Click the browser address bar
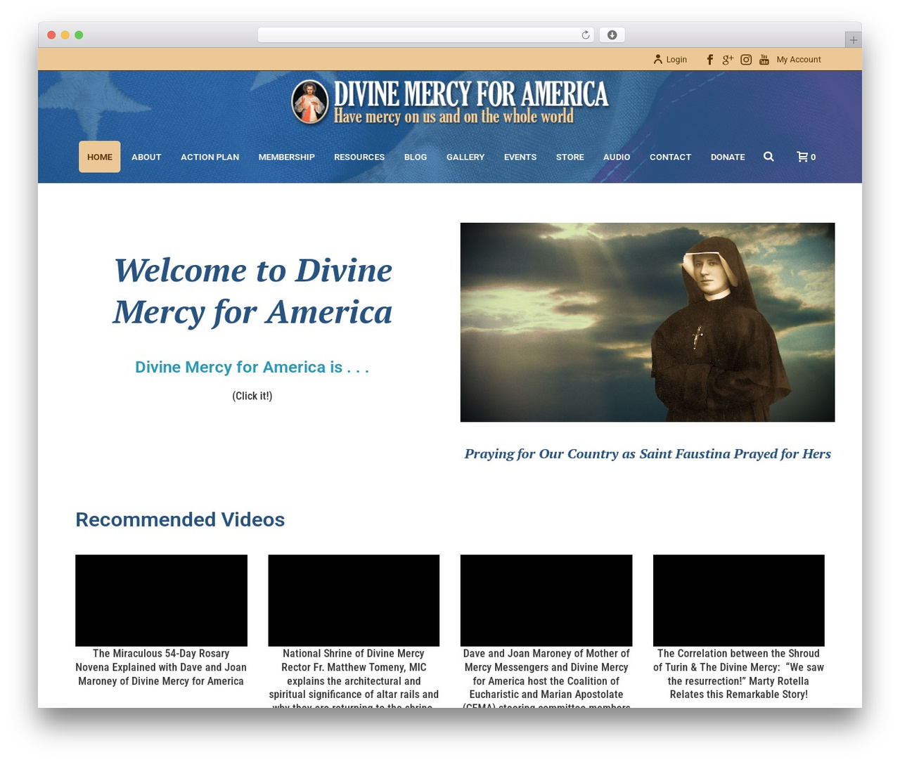Image resolution: width=900 pixels, height=762 pixels. (x=426, y=35)
